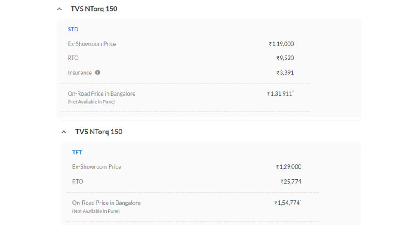Select the insurance amount ₹3,391
The width and height of the screenshot is (401, 225).
[x=285, y=73]
